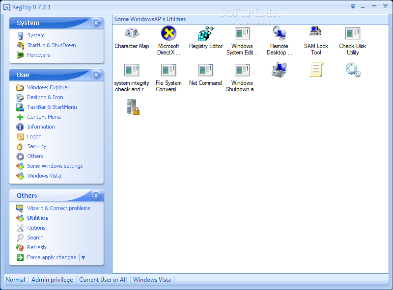The image size is (393, 290).
Task: Open Some Windows settings link
Action: [x=55, y=166]
